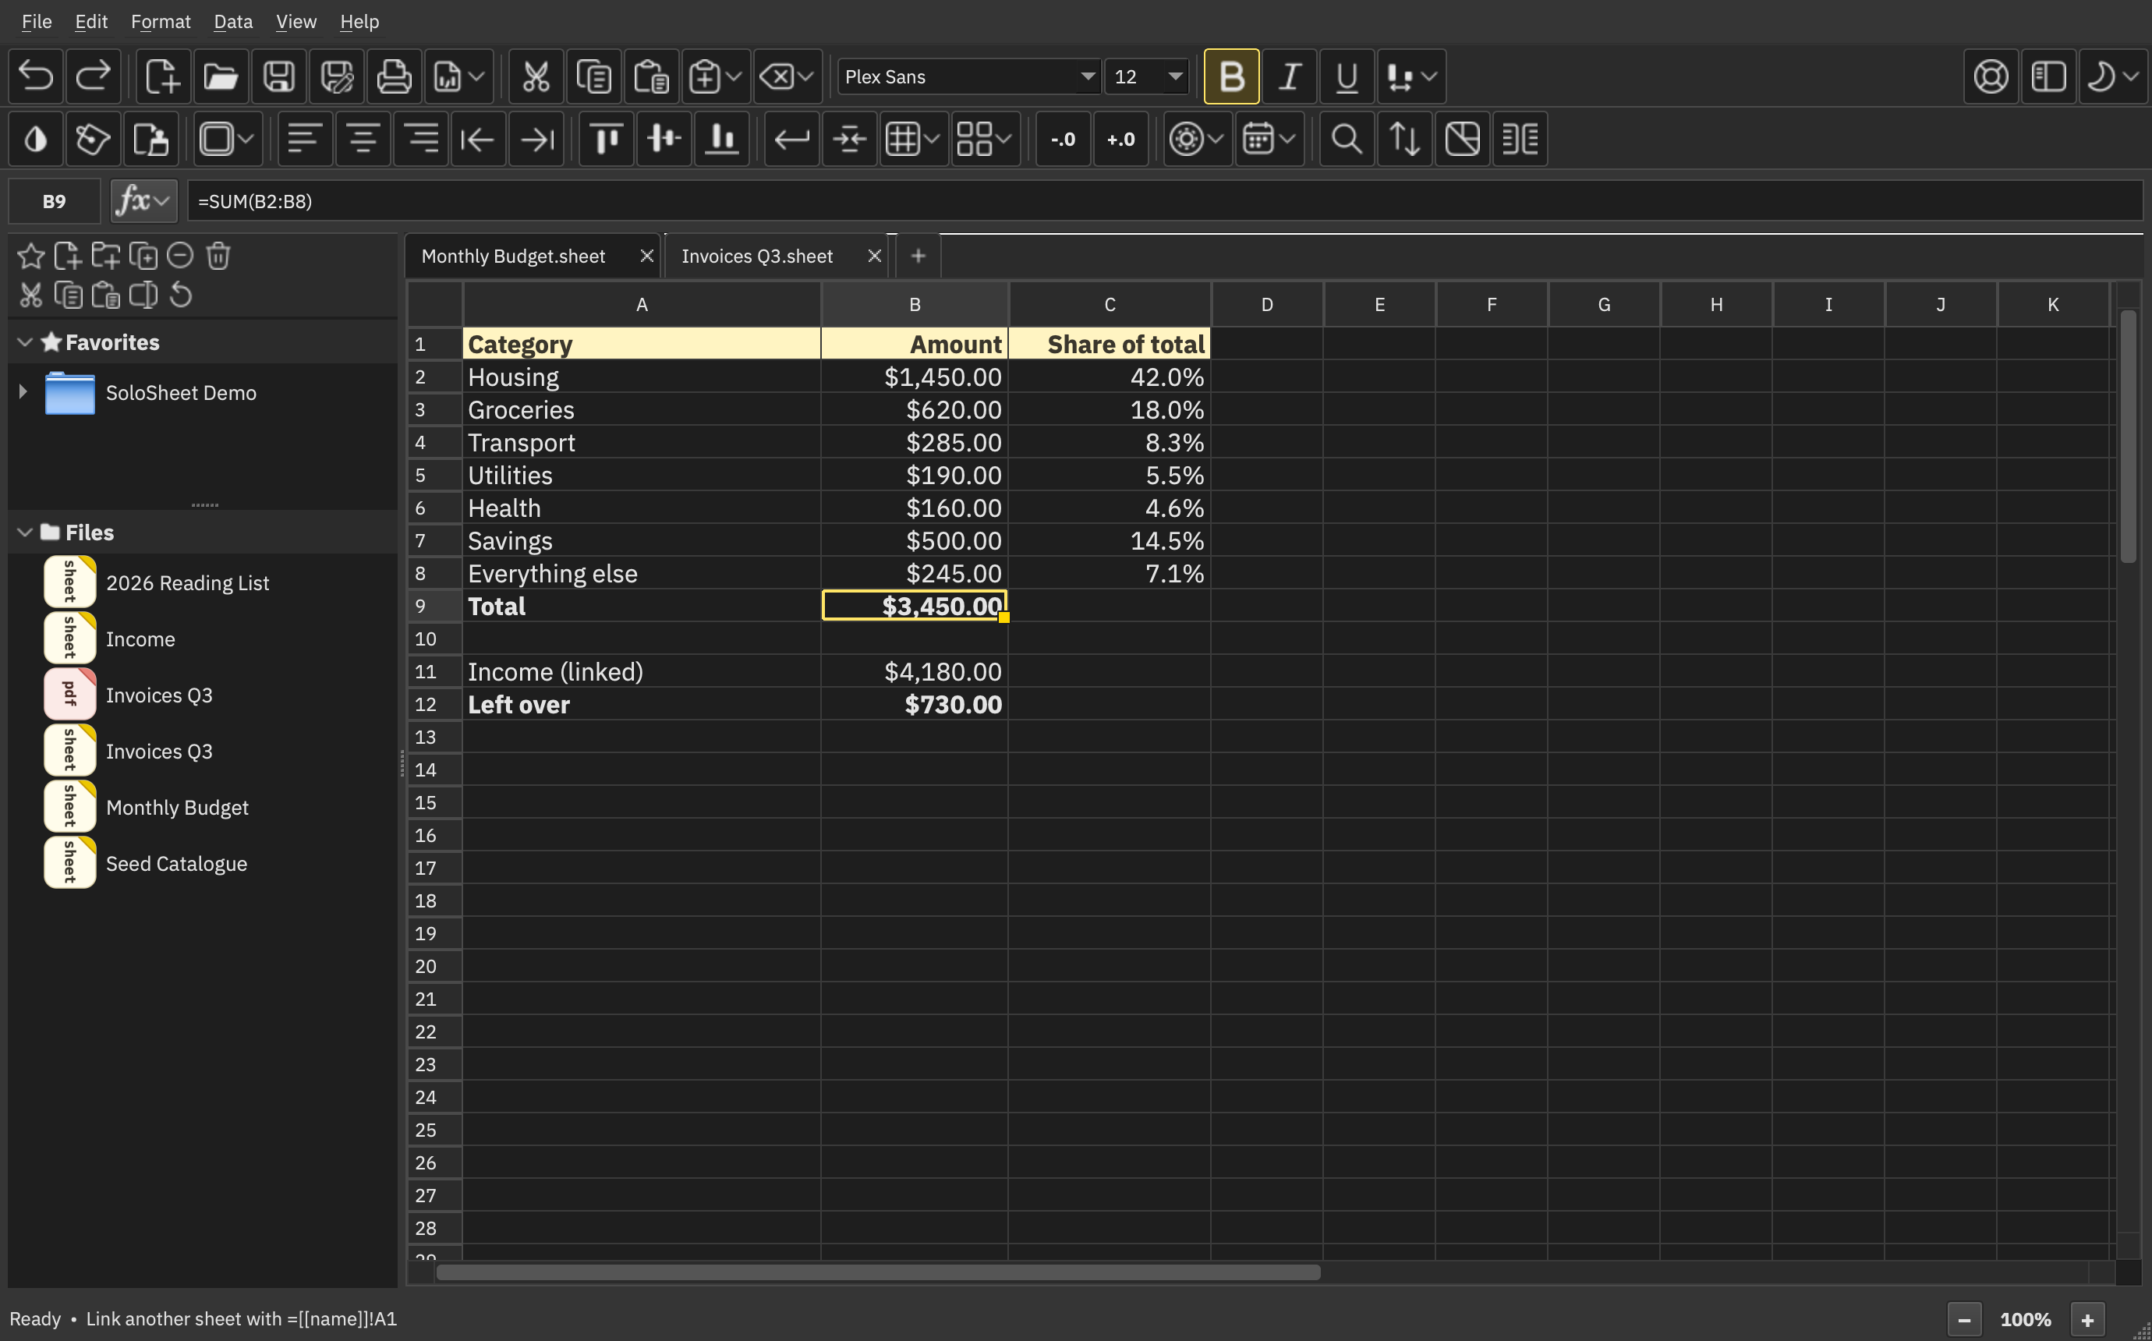2152x1341 pixels.
Task: Open the Format menu
Action: coord(161,21)
